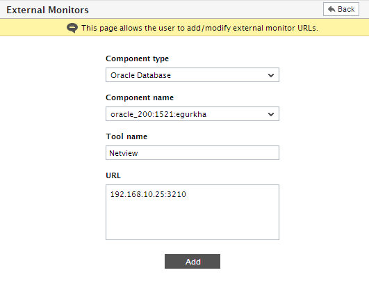Open the Component name dropdown
The width and height of the screenshot is (369, 284).
(x=192, y=114)
